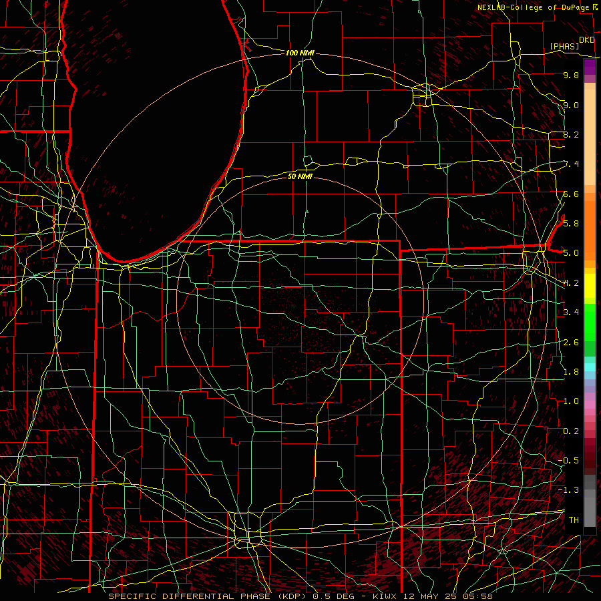Screen dimensions: 601x601
Task: Click the 2.6 value on the color scale
Action: (571, 343)
